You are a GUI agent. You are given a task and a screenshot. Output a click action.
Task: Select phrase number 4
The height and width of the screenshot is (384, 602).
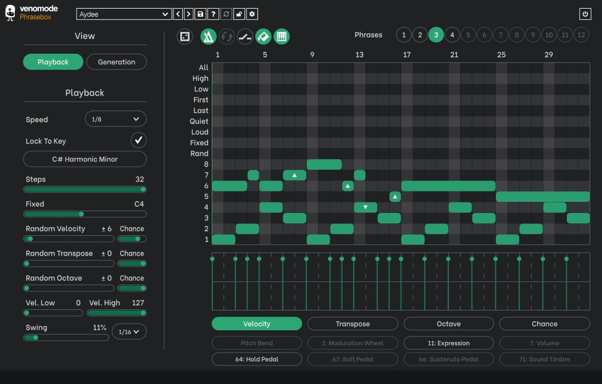tap(452, 35)
